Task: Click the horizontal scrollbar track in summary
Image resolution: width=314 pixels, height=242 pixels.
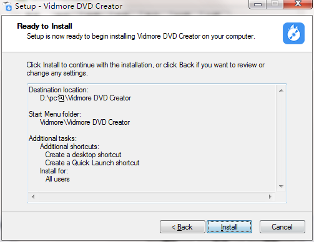Action: [152, 196]
